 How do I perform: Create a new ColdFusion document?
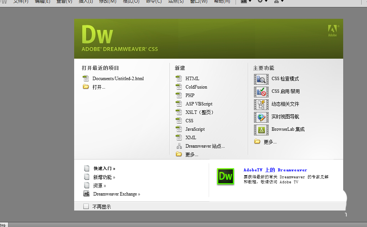196,87
